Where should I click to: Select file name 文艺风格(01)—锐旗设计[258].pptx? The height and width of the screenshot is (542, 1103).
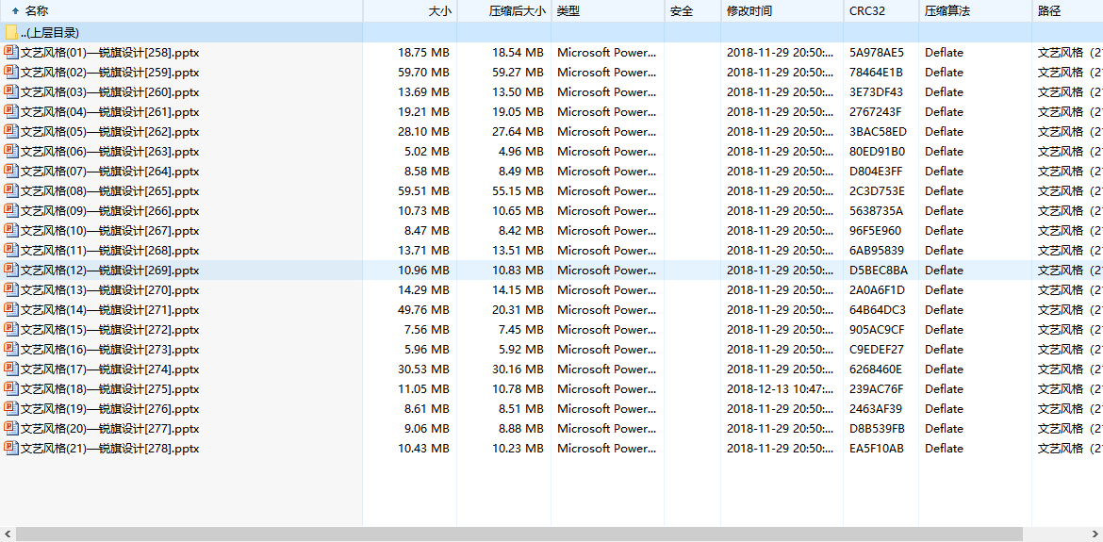[x=109, y=52]
